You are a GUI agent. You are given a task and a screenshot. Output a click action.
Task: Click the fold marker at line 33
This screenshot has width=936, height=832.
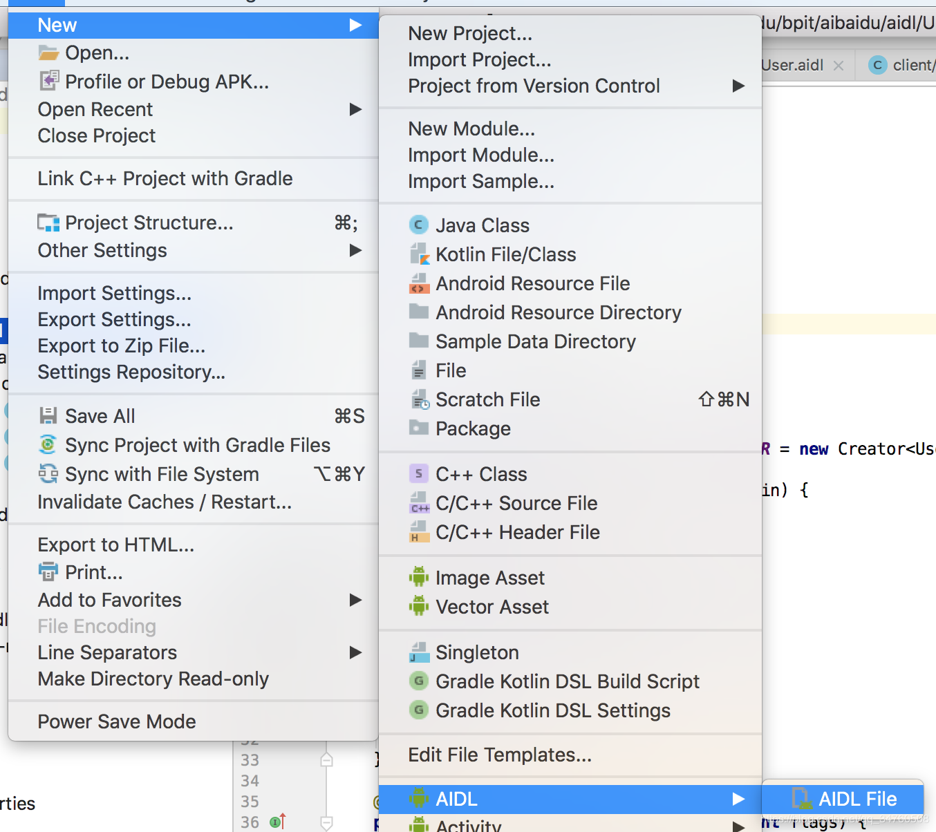(x=327, y=760)
